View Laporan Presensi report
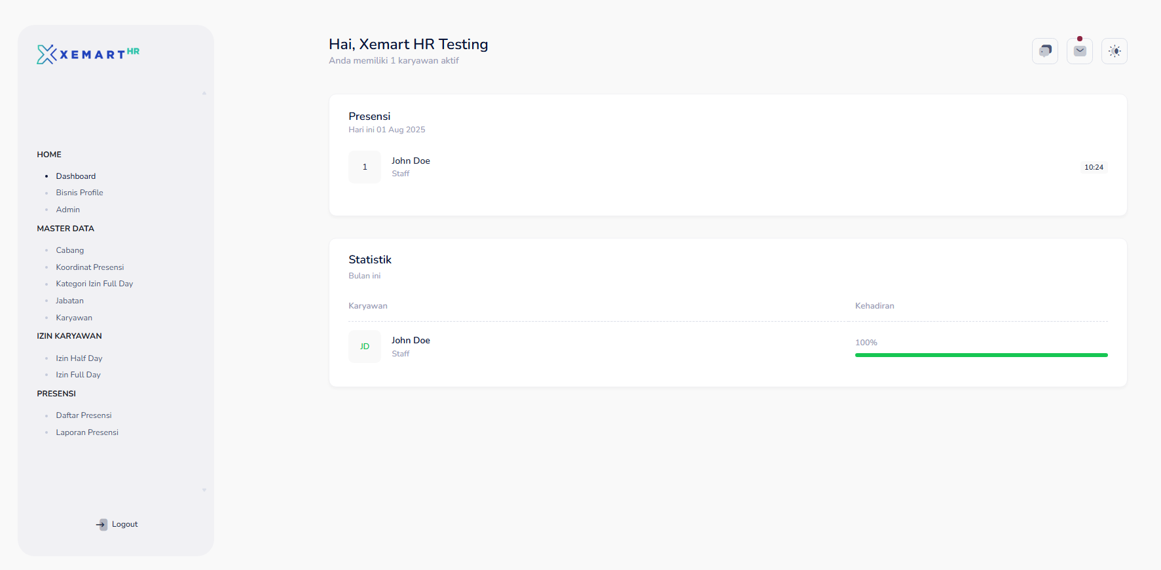Screen dimensions: 1161x570 pyautogui.click(x=87, y=432)
